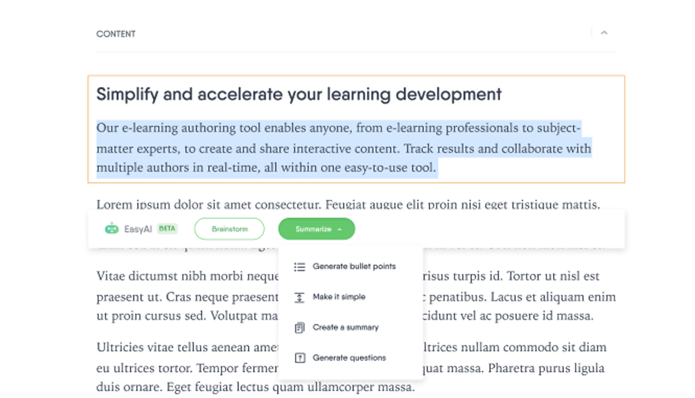Click the question mark icon for questions
The image size is (695, 398).
[x=300, y=358]
